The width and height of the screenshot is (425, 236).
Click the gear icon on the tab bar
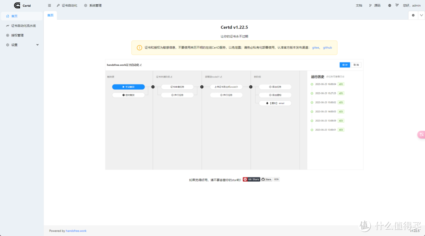[413, 15]
